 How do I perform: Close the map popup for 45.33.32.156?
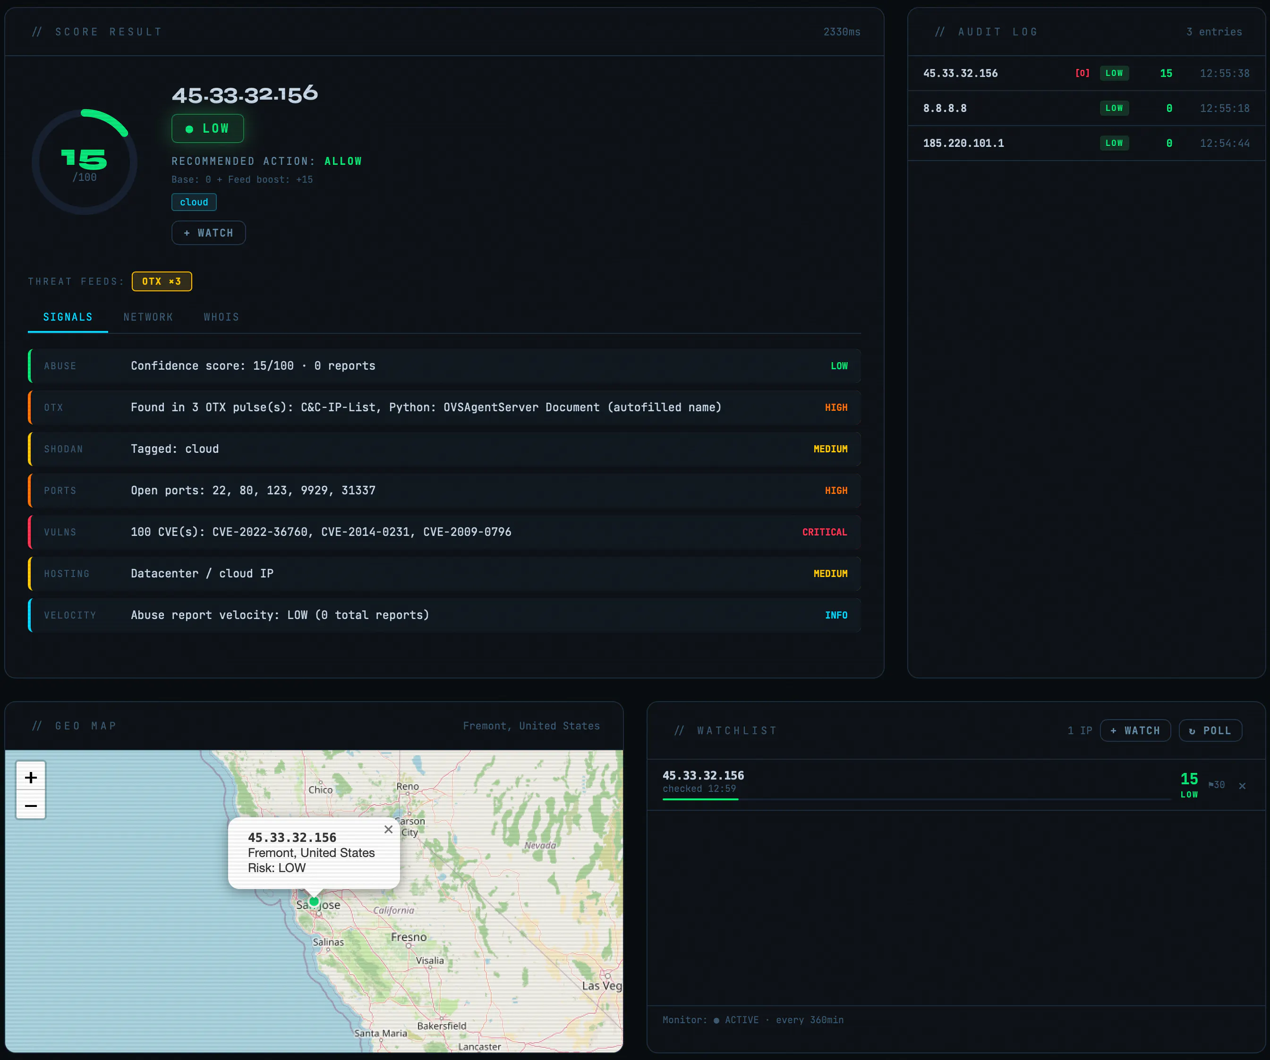point(388,830)
